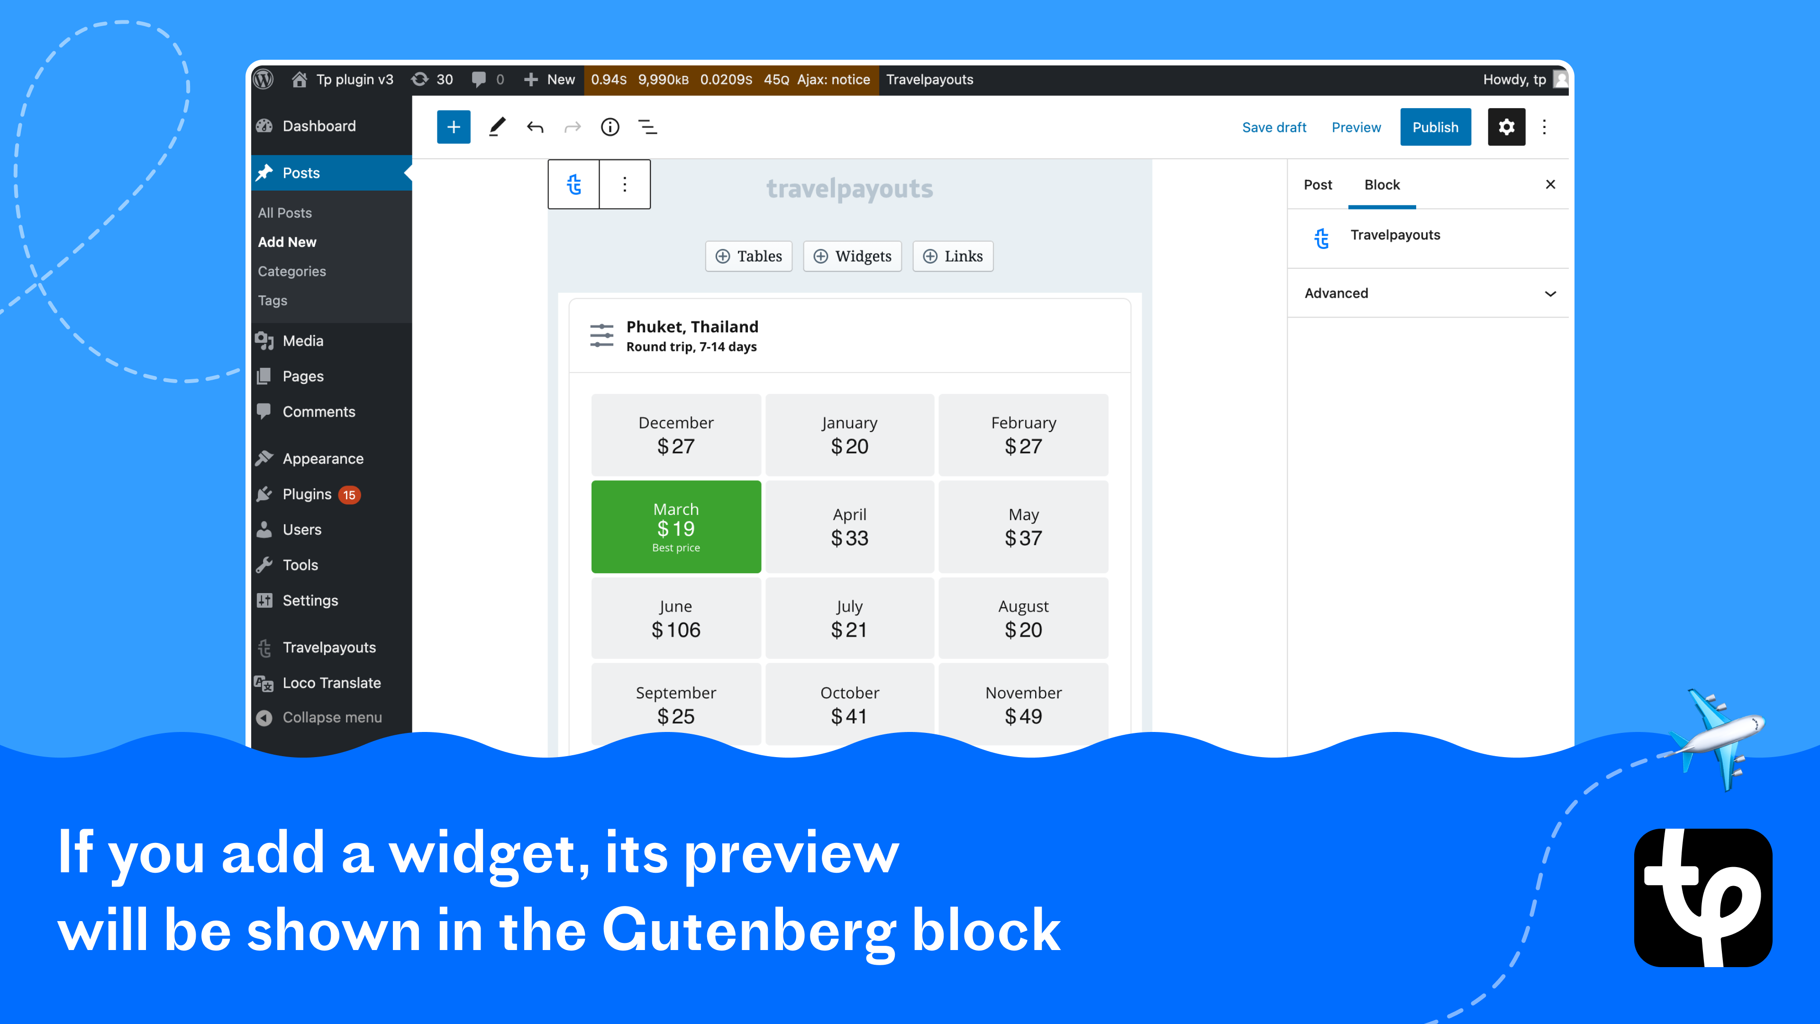This screenshot has height=1024, width=1820.
Task: Switch to the Block tab
Action: (1380, 185)
